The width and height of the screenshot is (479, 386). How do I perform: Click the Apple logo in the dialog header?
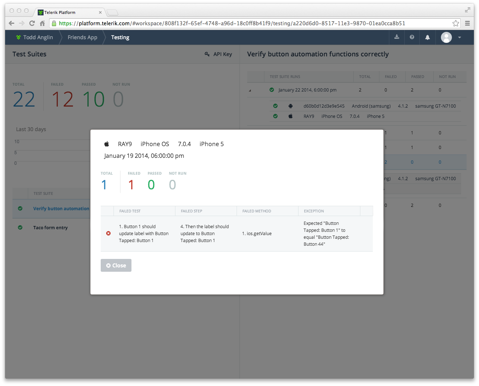pos(107,144)
